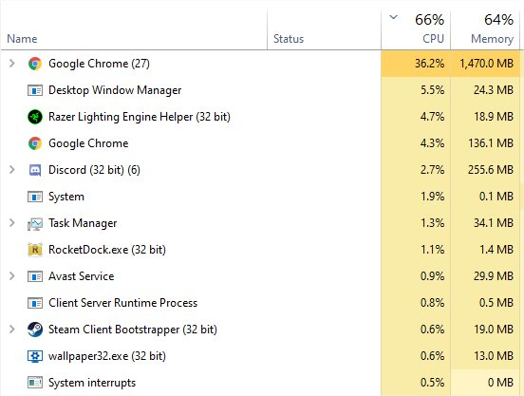Click the Google Chrome (27) icon
The height and width of the screenshot is (396, 524).
[35, 64]
